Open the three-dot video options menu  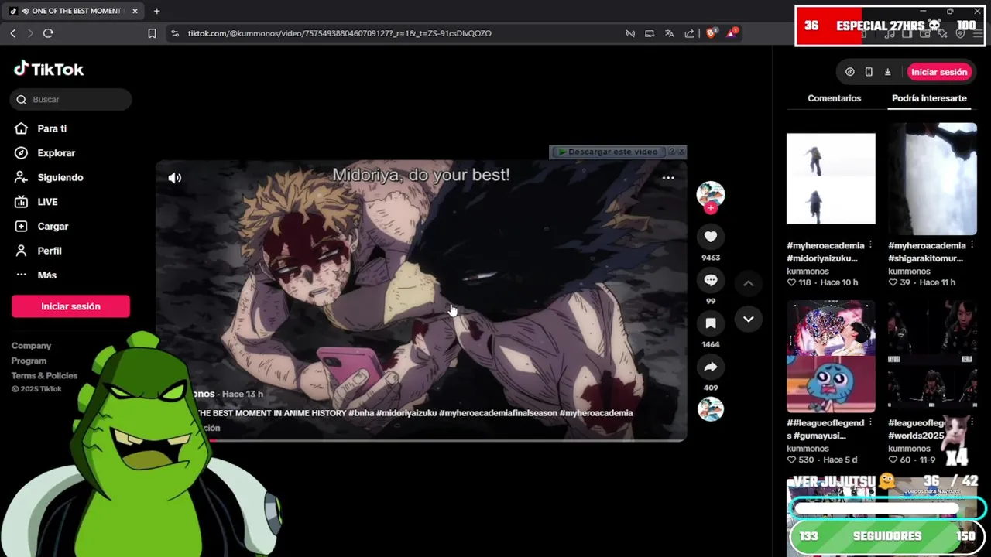[x=668, y=178]
